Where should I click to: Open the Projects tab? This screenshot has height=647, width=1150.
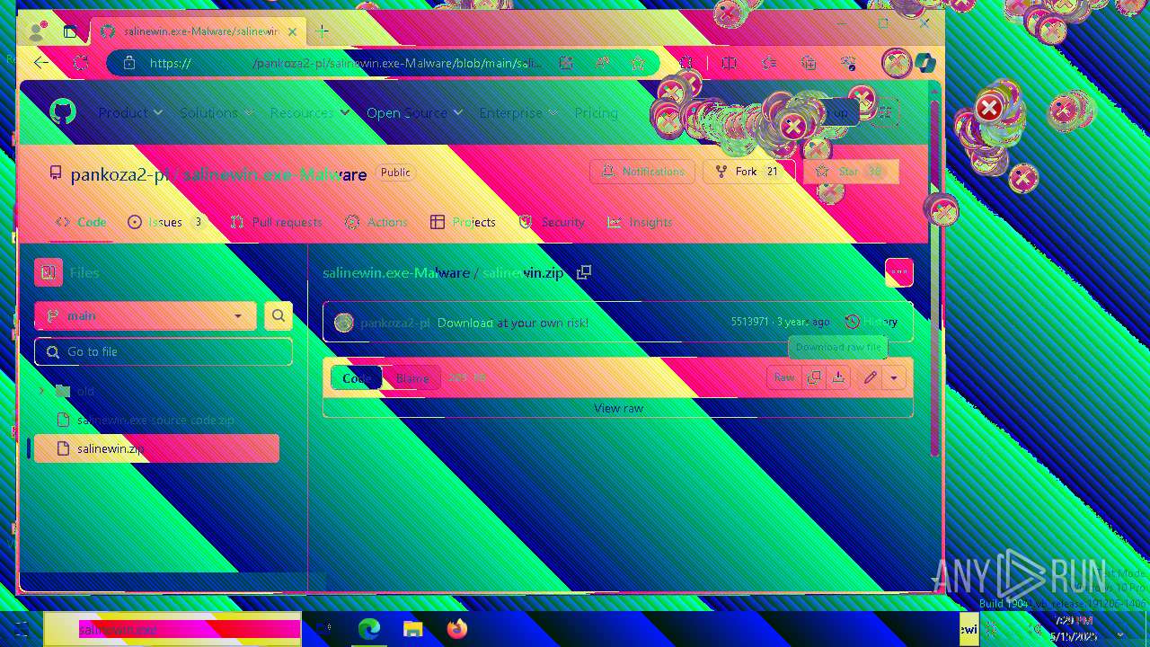click(463, 222)
